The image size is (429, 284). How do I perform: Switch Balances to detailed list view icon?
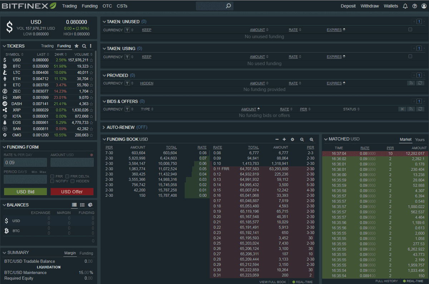(74, 205)
